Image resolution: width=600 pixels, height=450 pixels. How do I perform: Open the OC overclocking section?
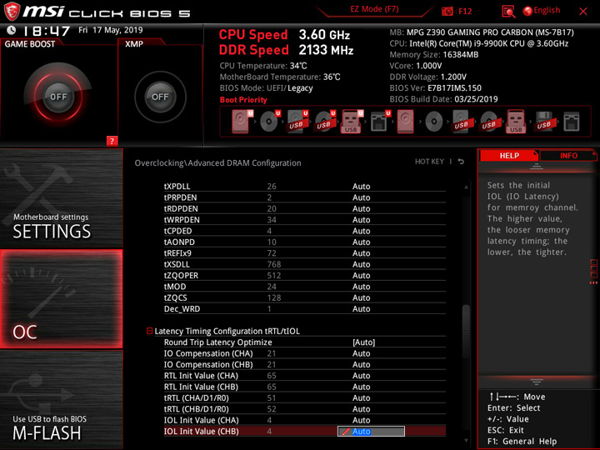61,299
